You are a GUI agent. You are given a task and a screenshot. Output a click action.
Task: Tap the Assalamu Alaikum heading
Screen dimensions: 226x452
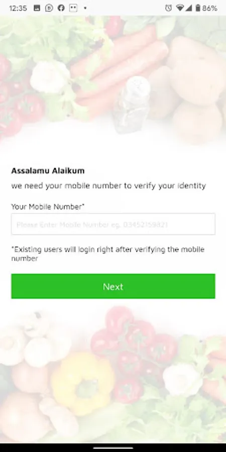coord(48,171)
